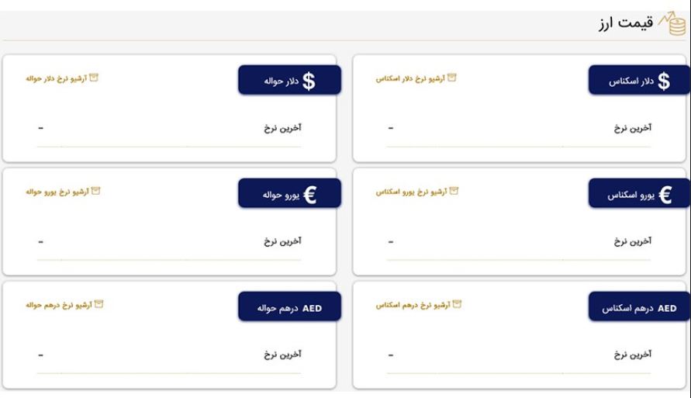Click the euro symbol icon on یورو حواله
The image size is (691, 398).
pyautogui.click(x=310, y=195)
